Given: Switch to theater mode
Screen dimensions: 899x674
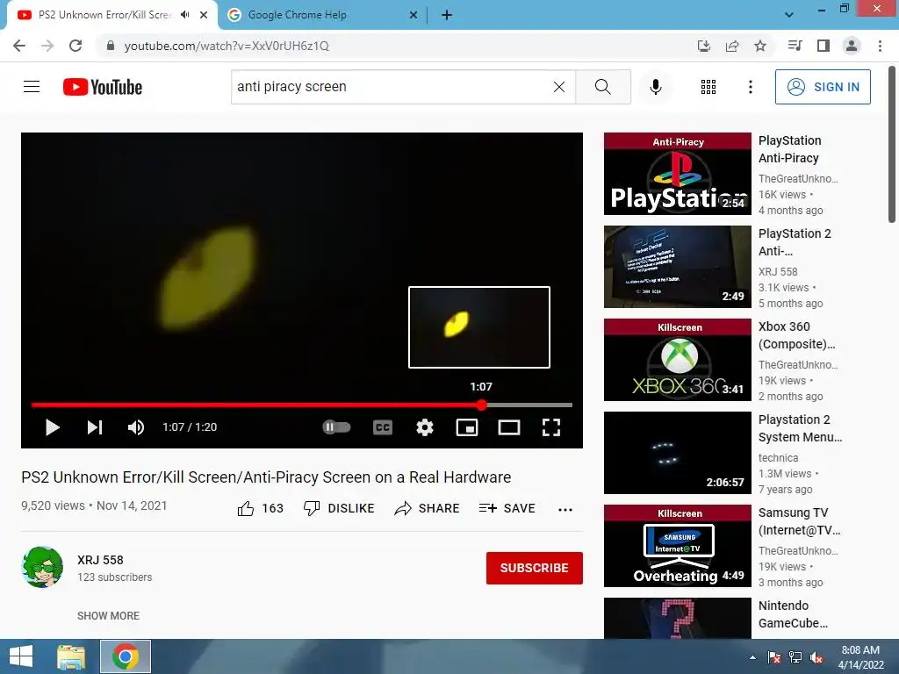Looking at the screenshot, I should pyautogui.click(x=508, y=427).
